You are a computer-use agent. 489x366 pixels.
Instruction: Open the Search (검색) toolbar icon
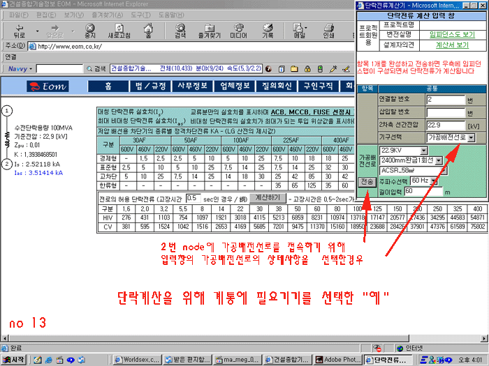180,31
